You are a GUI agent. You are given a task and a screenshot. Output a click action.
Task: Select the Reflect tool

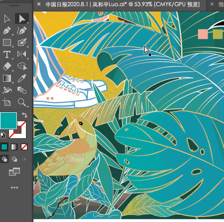tap(22, 54)
